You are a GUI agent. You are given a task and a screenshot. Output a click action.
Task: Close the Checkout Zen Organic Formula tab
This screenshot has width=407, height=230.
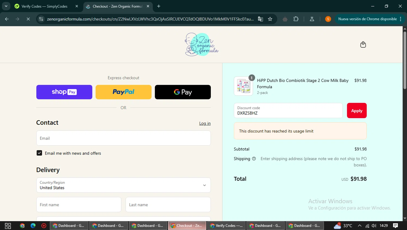[148, 6]
